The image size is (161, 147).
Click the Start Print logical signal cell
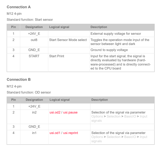coord(57,56)
